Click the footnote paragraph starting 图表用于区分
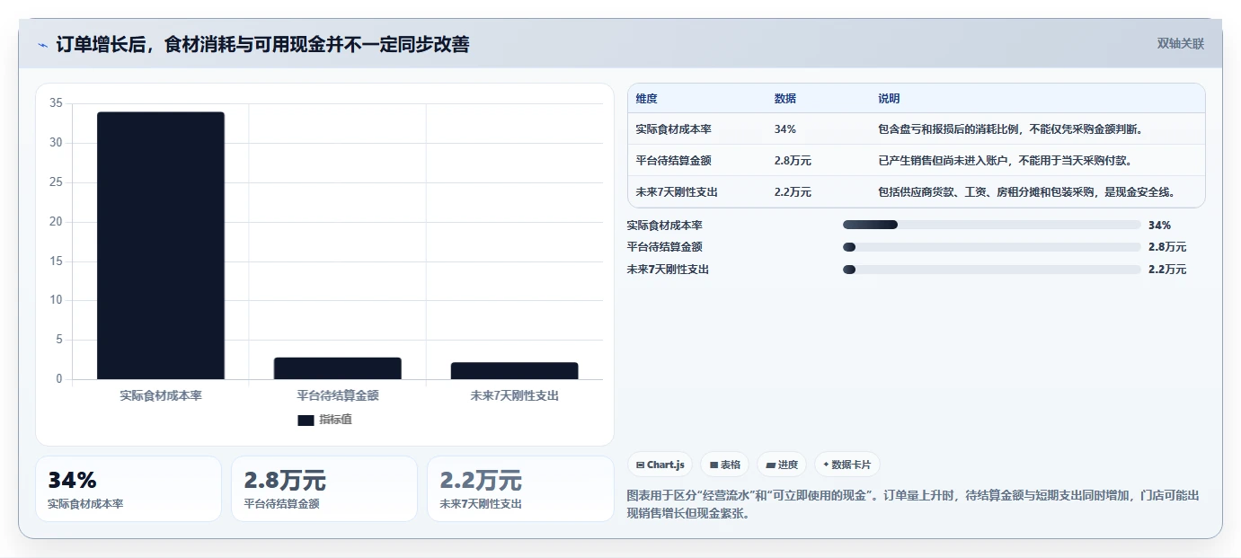This screenshot has height=558, width=1241. click(913, 505)
